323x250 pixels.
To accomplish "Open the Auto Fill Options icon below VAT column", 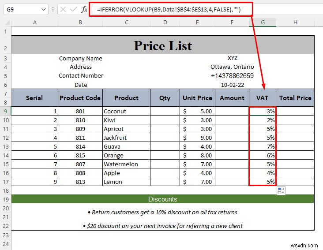I will pos(281,190).
